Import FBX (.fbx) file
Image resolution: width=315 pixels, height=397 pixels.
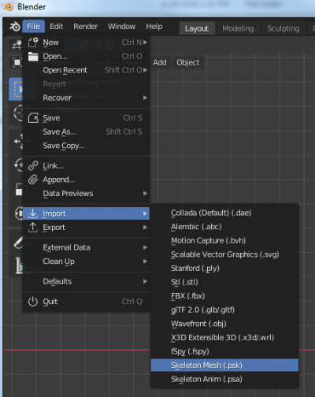tap(224, 296)
